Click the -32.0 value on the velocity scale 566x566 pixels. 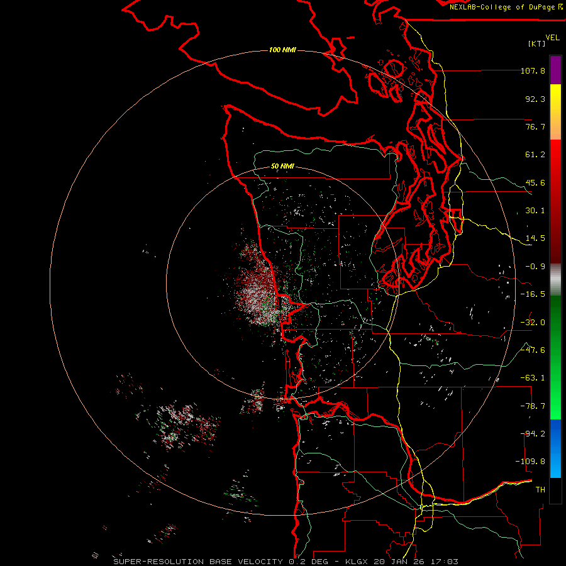pyautogui.click(x=533, y=323)
